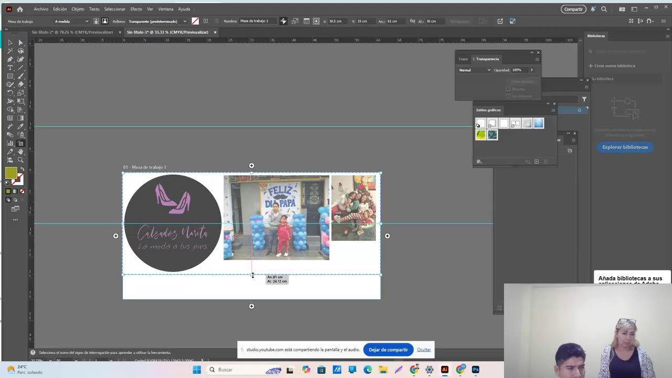The width and height of the screenshot is (672, 378).
Task: Switch to Sin título-2 document tab
Action: (72, 32)
